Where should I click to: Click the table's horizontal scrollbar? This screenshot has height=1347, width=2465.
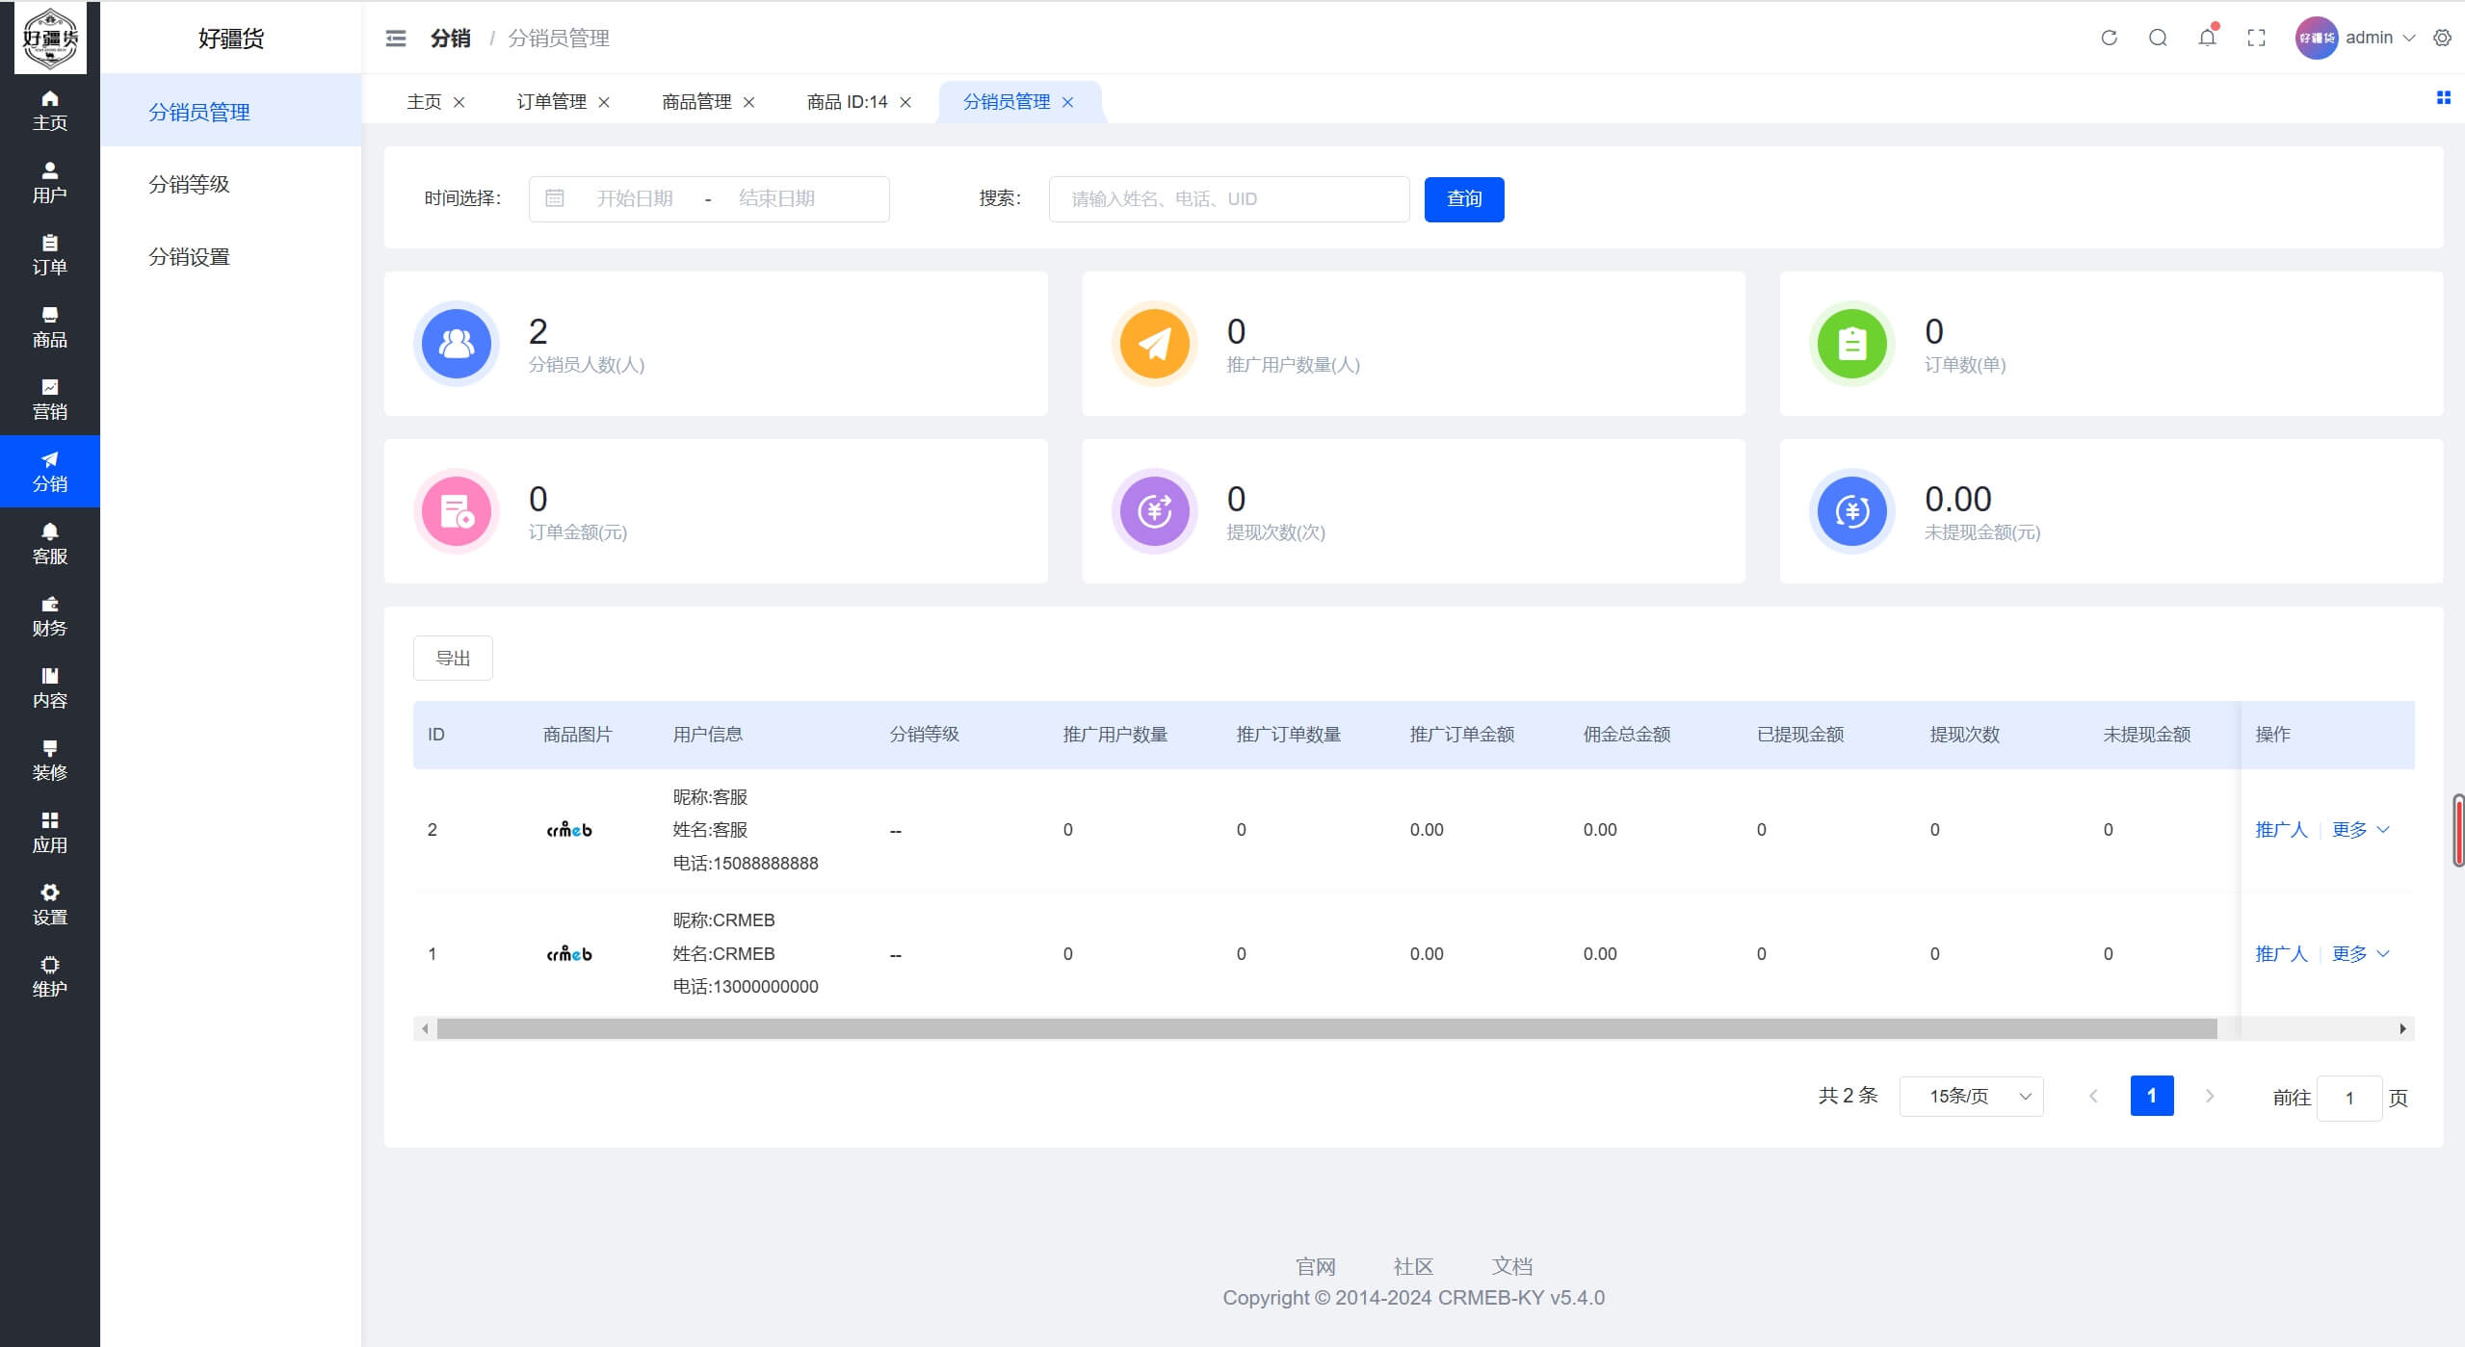[1325, 1029]
